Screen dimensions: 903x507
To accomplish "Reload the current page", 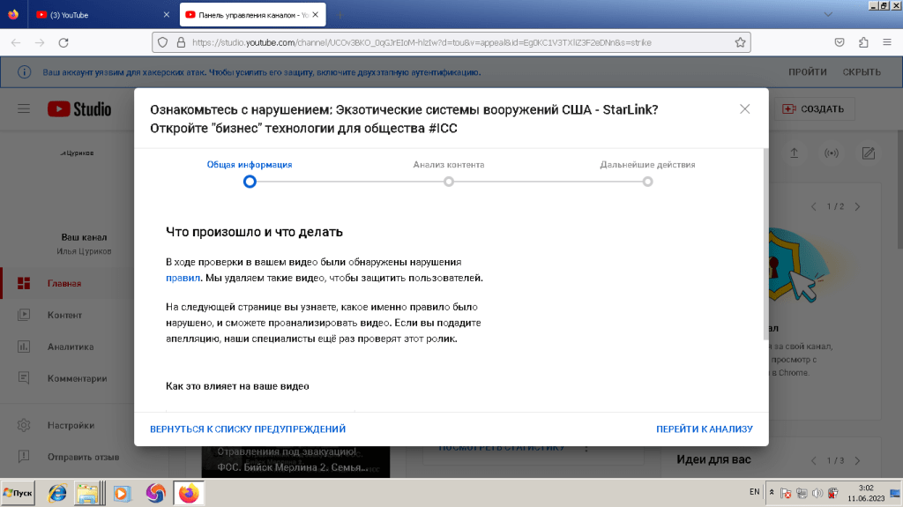I will click(63, 42).
